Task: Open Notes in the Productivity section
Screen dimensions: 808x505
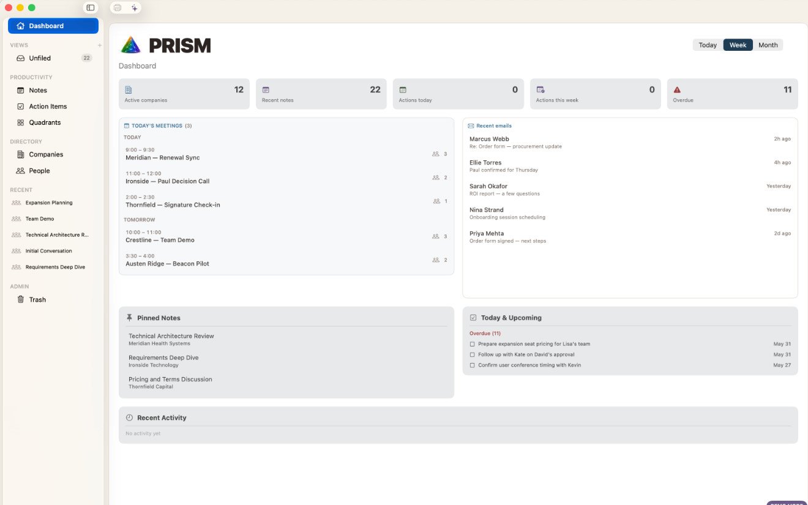Action: tap(53, 90)
